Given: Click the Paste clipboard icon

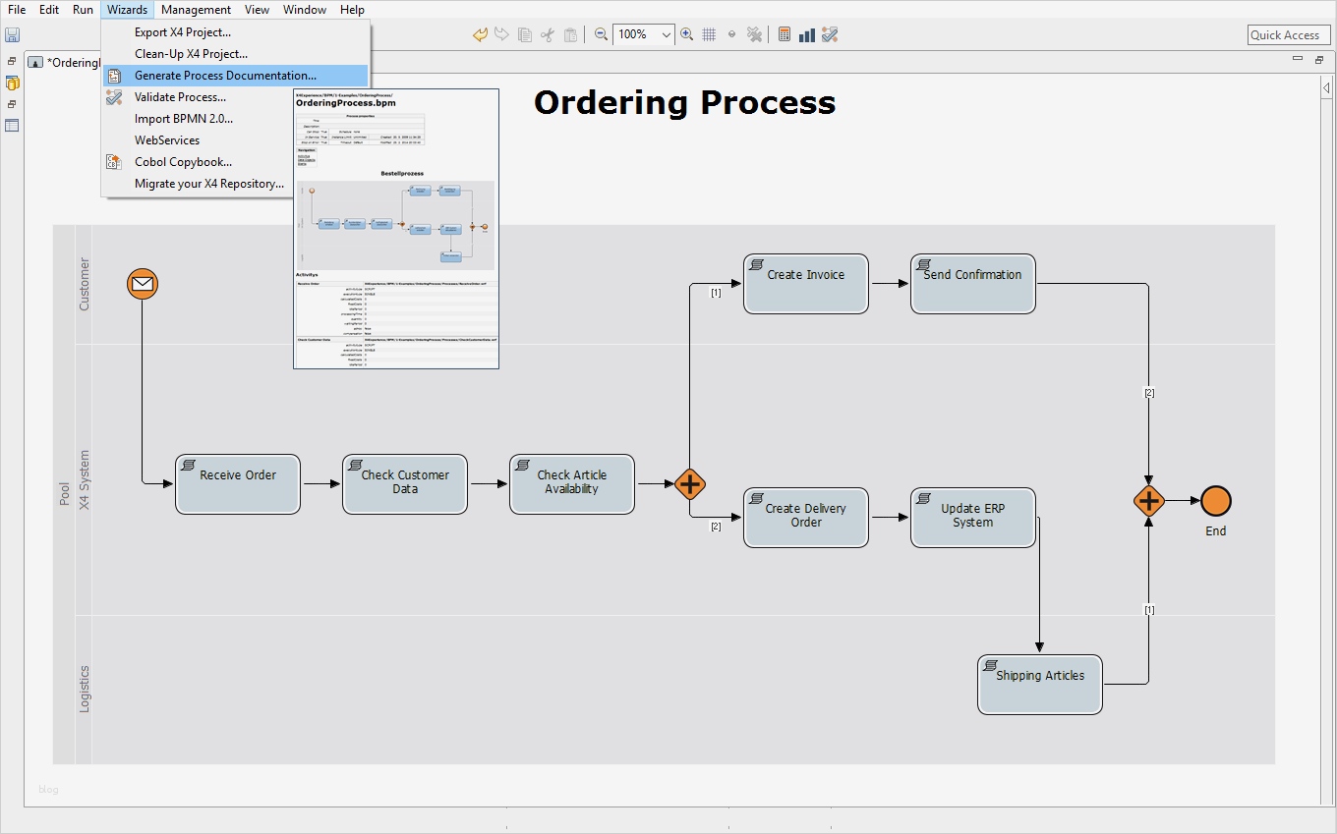Looking at the screenshot, I should pos(571,35).
